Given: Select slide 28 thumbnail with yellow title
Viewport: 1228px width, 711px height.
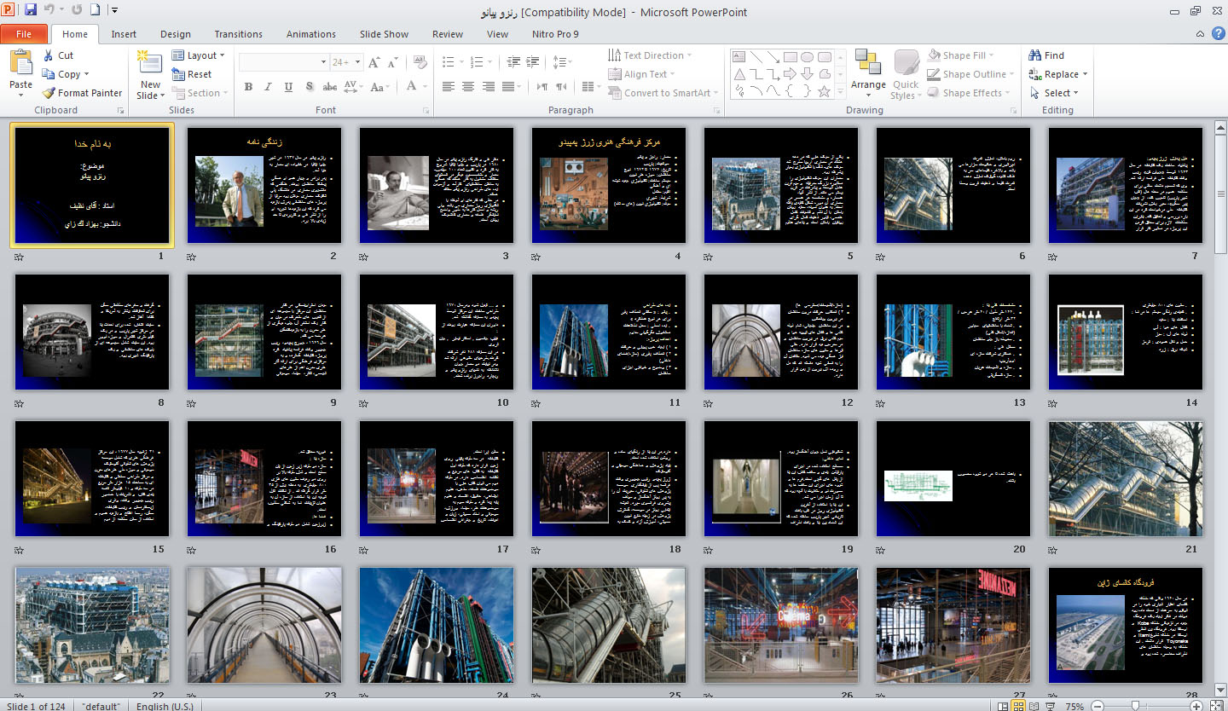Looking at the screenshot, I should (1125, 624).
